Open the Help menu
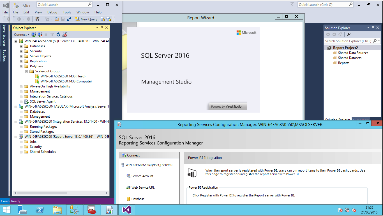Viewport: 383px width, 216px height. pyautogui.click(x=98, y=12)
